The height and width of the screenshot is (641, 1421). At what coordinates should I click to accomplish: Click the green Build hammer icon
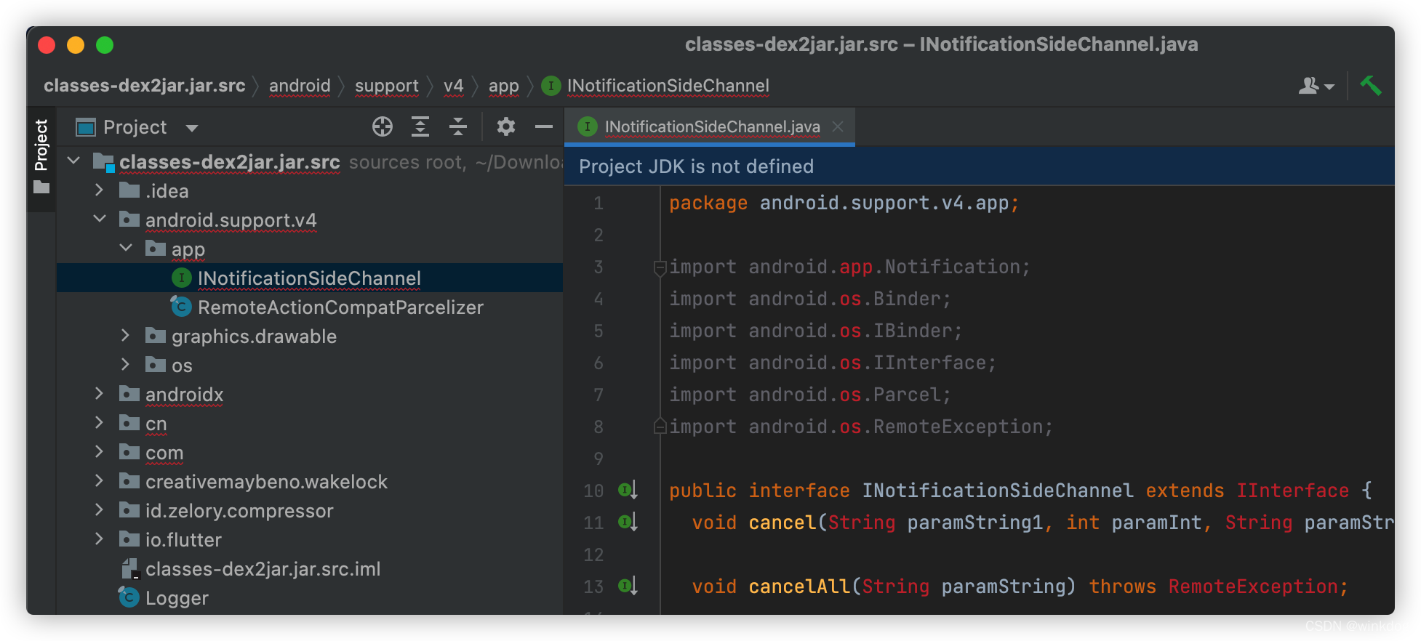pyautogui.click(x=1371, y=86)
